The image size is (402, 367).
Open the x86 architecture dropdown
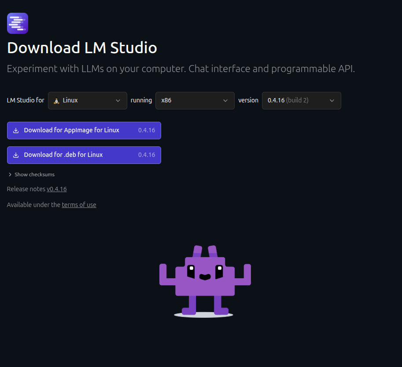tap(195, 101)
